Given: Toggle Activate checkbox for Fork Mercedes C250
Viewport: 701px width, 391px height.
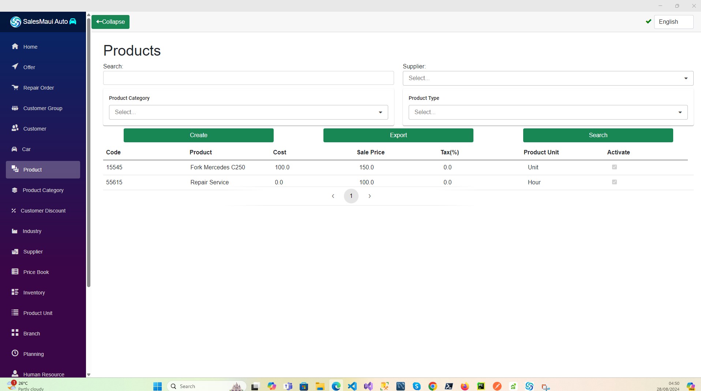Looking at the screenshot, I should click(x=614, y=167).
